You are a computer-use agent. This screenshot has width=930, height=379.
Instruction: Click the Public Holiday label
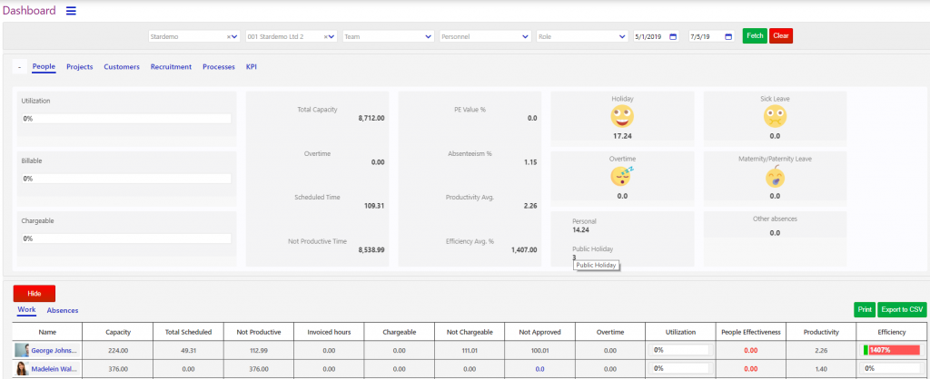tap(592, 249)
